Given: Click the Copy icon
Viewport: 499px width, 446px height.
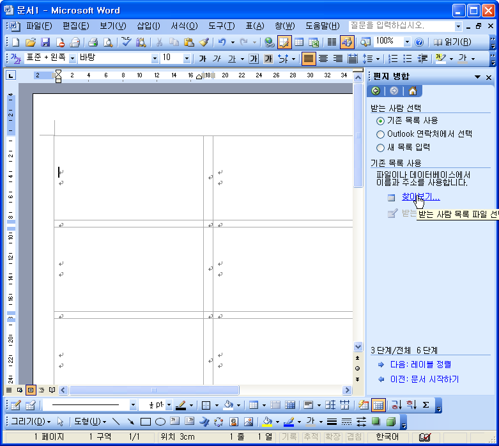Looking at the screenshot, I should pos(174,42).
